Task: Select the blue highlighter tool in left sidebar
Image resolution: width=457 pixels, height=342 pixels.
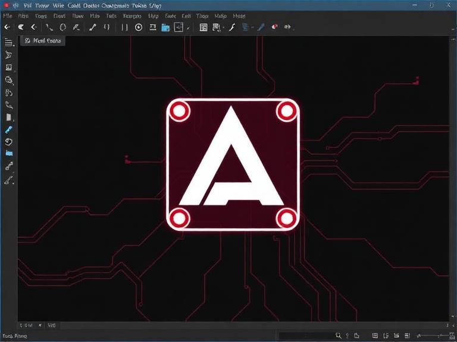Action: pos(9,129)
